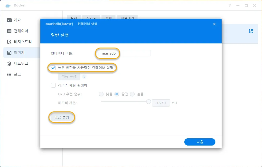Close the container creation dialog

tap(214, 24)
